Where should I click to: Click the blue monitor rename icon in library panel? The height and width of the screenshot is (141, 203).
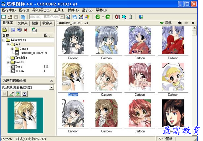19,30
